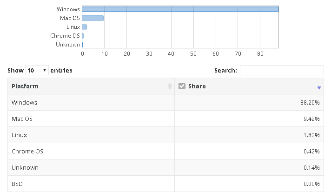Click the Platform column header
Viewport: 331px width, 192px height.
pyautogui.click(x=91, y=86)
